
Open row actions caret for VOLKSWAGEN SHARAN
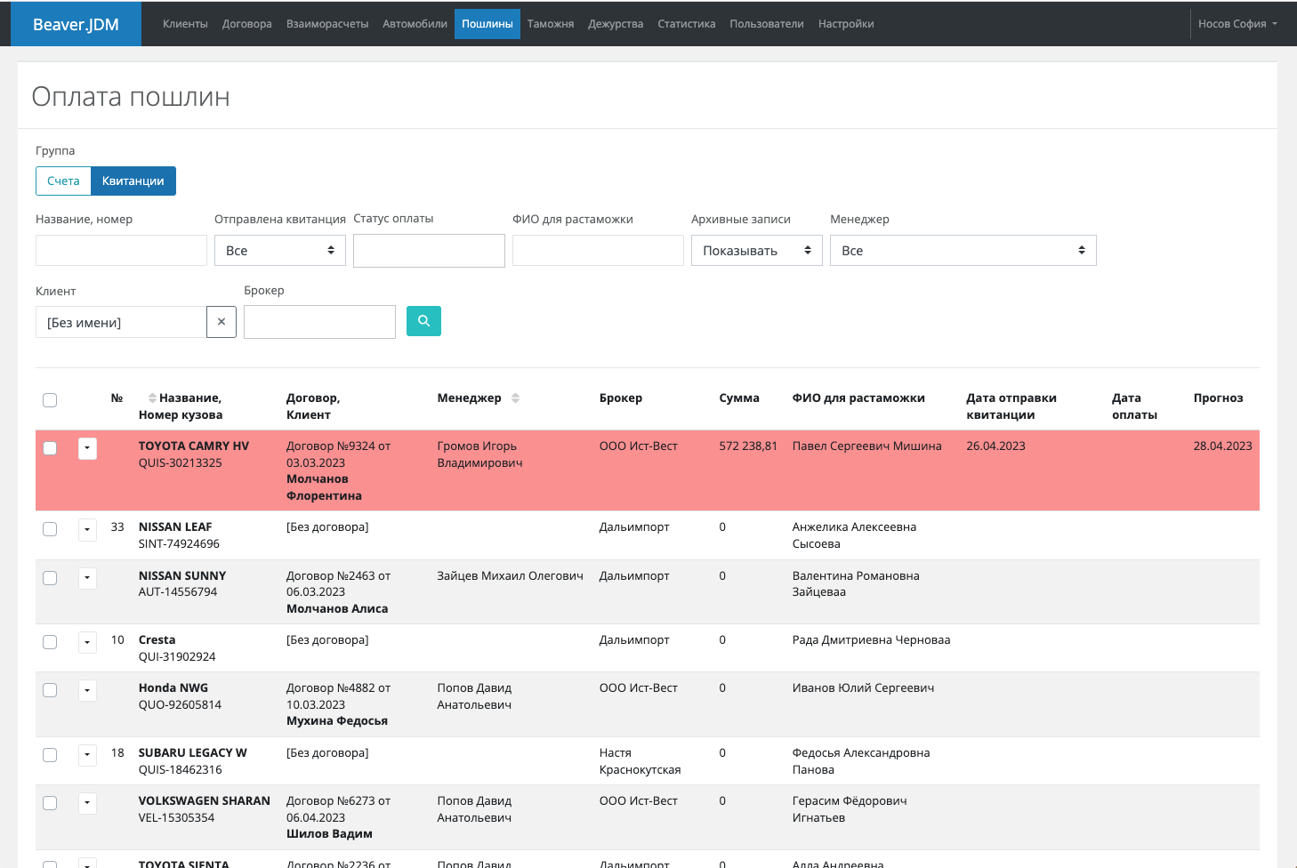87,803
